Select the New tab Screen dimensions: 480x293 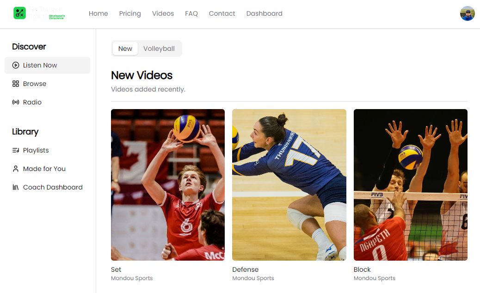pos(125,49)
